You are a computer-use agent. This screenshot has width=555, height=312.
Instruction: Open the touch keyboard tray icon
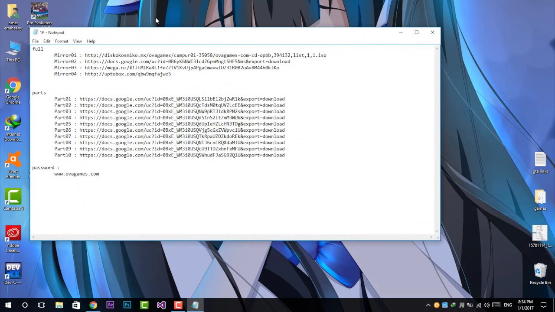click(496, 305)
